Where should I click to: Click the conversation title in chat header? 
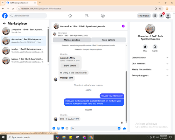point(83,26)
